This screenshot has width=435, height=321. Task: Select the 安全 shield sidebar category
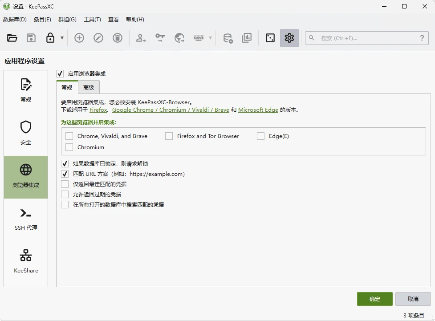26,134
